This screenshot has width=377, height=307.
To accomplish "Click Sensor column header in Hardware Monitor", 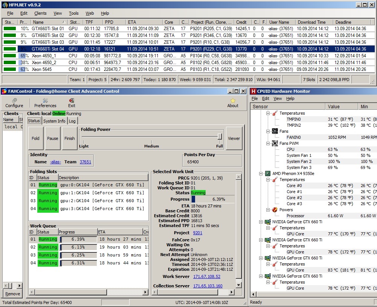I will [288, 107].
